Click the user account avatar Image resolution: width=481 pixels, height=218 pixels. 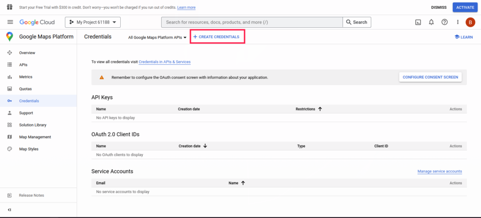coord(470,22)
